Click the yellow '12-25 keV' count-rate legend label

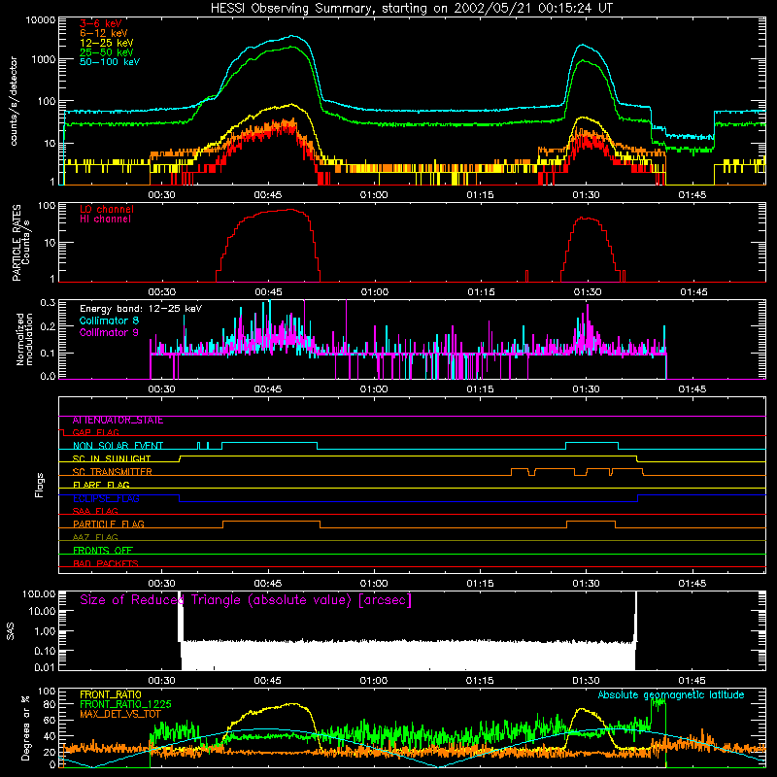(x=106, y=43)
